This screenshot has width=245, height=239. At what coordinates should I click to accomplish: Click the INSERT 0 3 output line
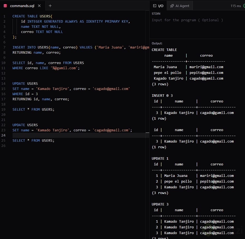pos(162,96)
